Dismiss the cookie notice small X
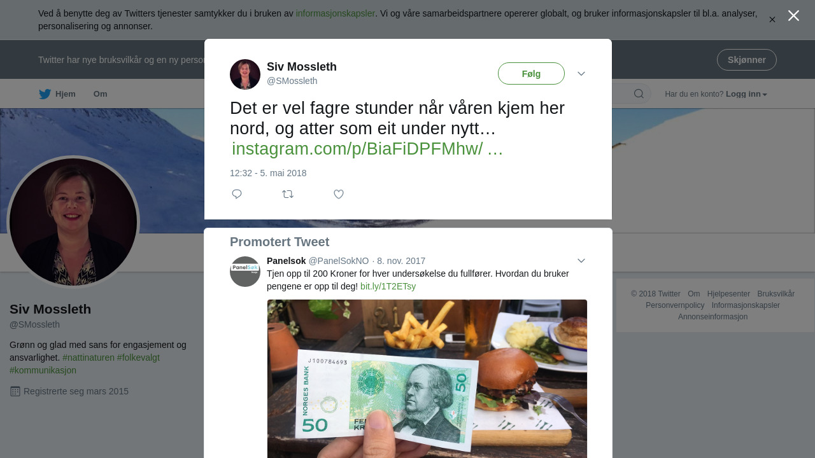The height and width of the screenshot is (458, 815). pos(772,20)
